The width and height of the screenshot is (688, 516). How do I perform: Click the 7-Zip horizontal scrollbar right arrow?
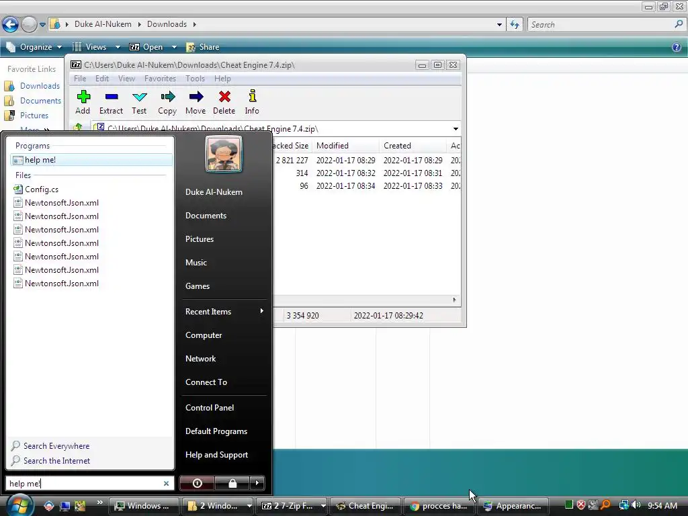pos(454,300)
